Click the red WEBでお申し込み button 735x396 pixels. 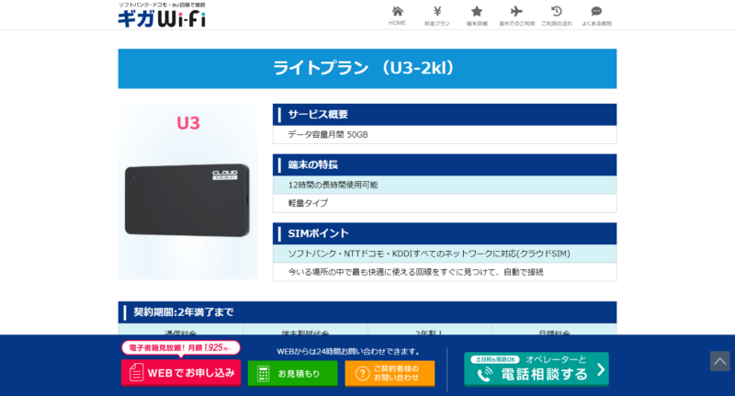(181, 373)
